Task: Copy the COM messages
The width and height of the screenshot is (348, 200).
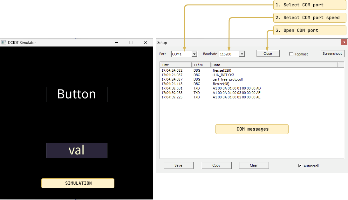Action: 216,165
